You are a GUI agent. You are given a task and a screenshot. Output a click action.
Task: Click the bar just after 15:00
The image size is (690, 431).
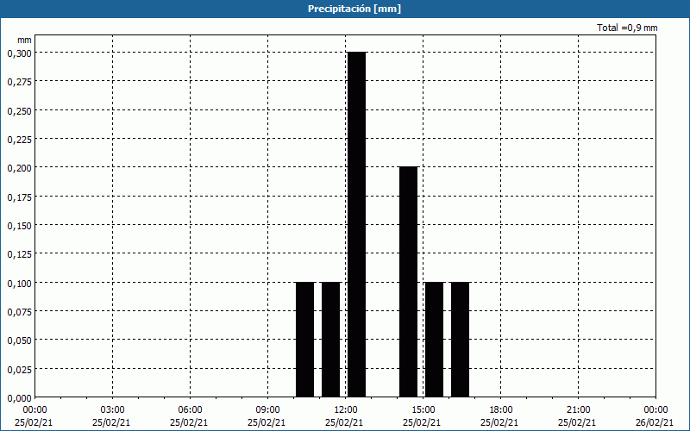(x=435, y=340)
